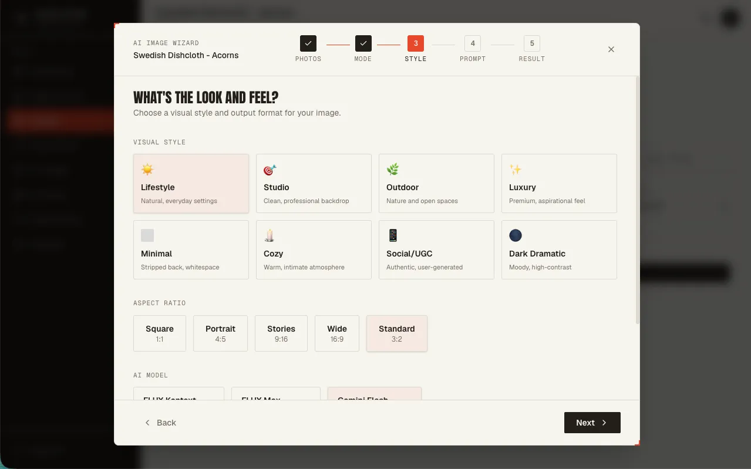This screenshot has height=469, width=751.
Task: Pick the sun icon Lifestyle style card
Action: coord(191,183)
